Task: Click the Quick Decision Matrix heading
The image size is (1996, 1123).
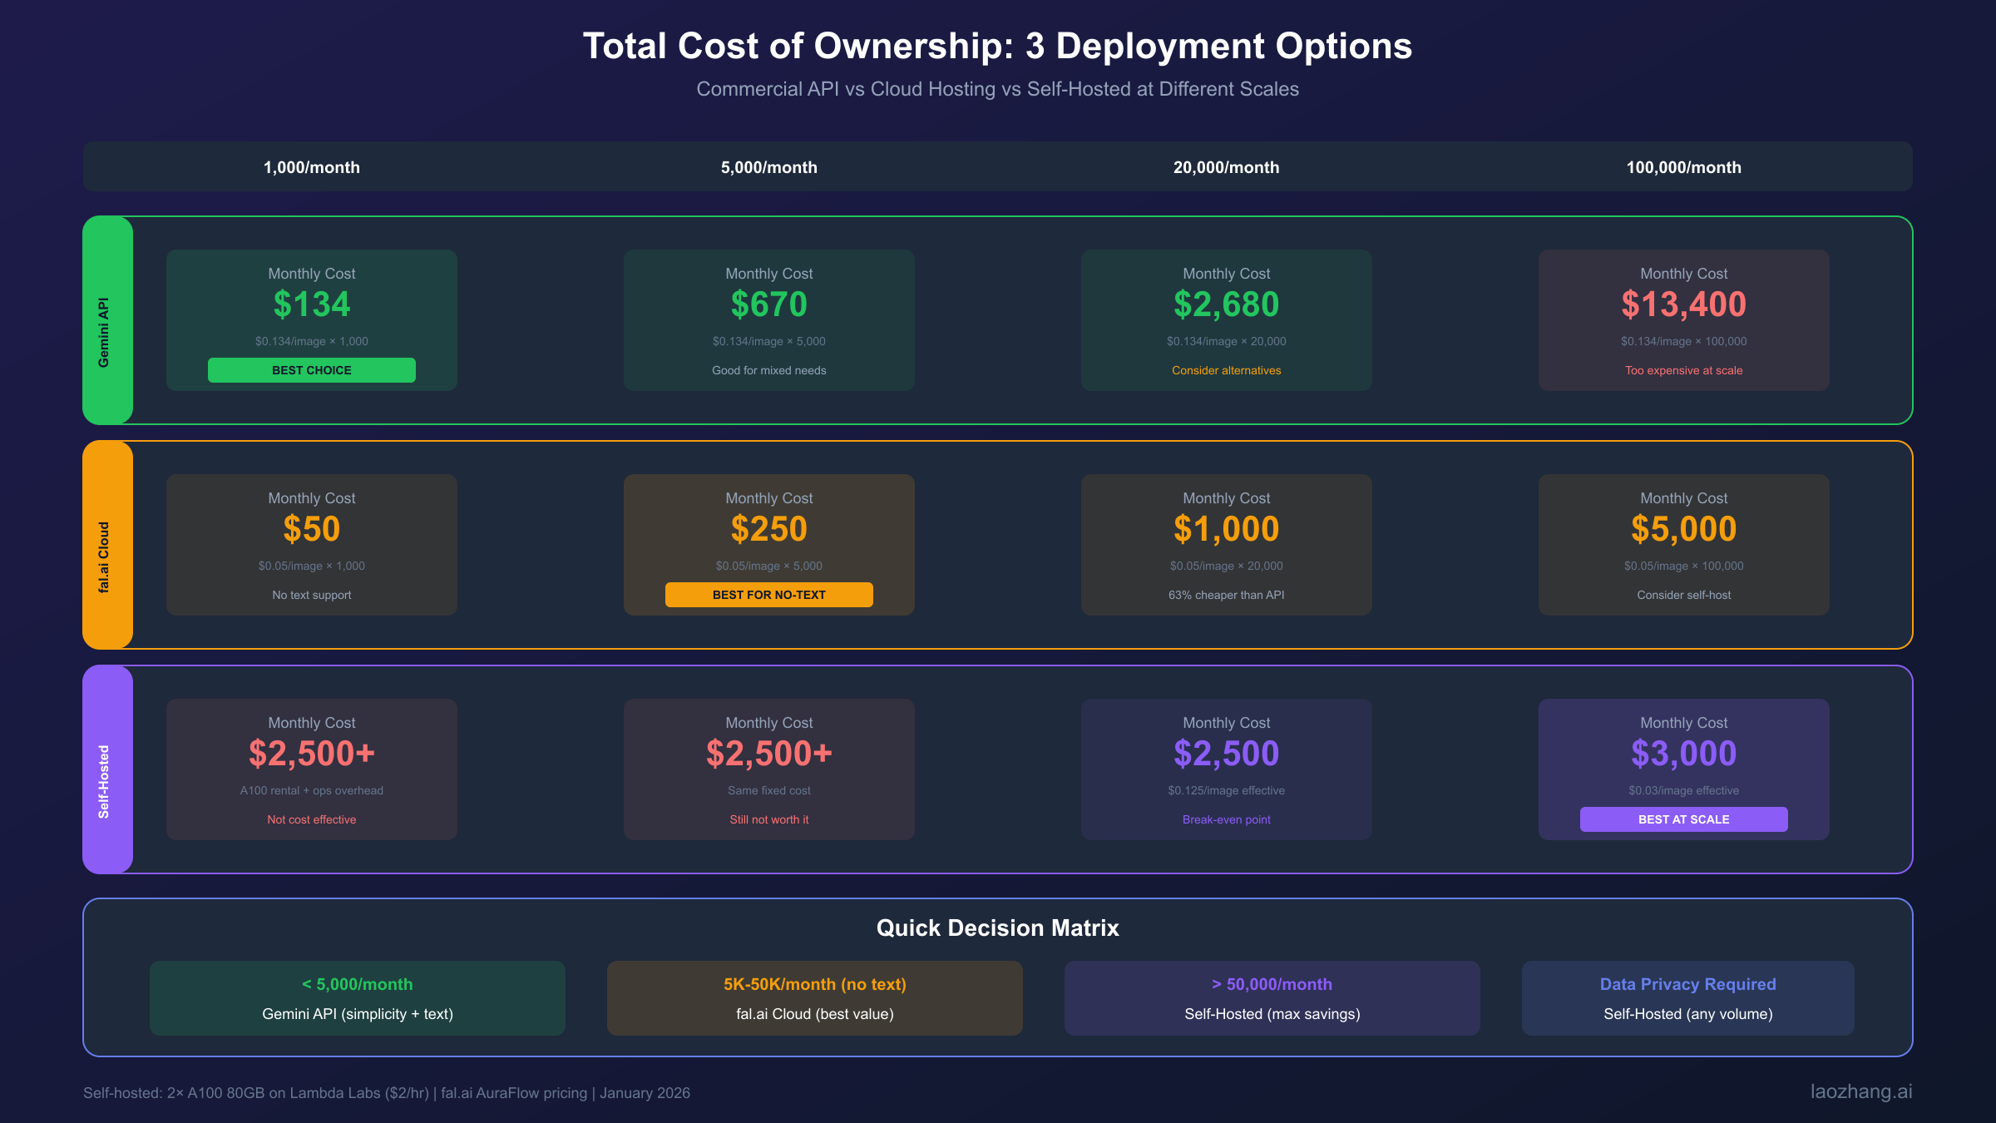Action: [x=997, y=928]
